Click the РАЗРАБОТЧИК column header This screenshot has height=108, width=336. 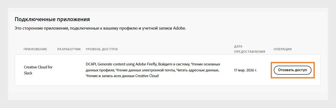69,49
